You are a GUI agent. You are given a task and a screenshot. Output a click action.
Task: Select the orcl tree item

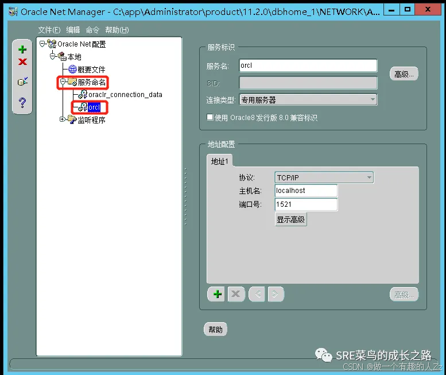coord(94,107)
